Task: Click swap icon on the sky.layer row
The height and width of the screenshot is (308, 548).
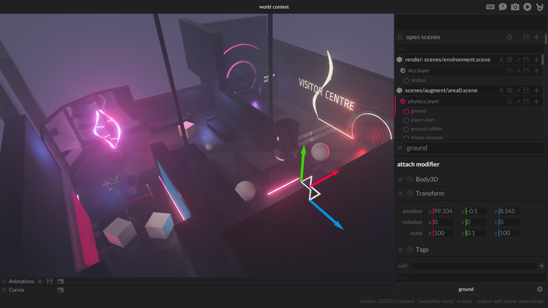Action: click(x=510, y=70)
